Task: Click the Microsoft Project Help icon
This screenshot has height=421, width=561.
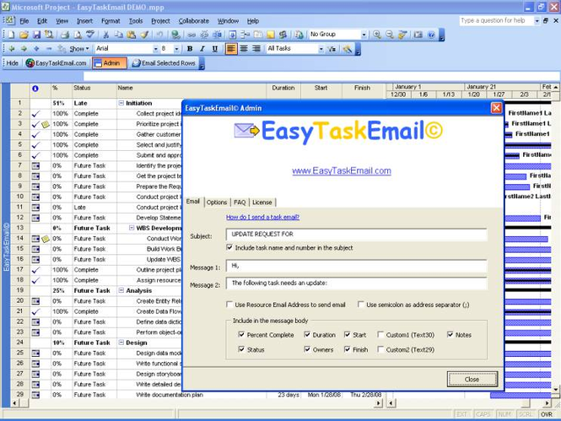Action: click(x=431, y=35)
